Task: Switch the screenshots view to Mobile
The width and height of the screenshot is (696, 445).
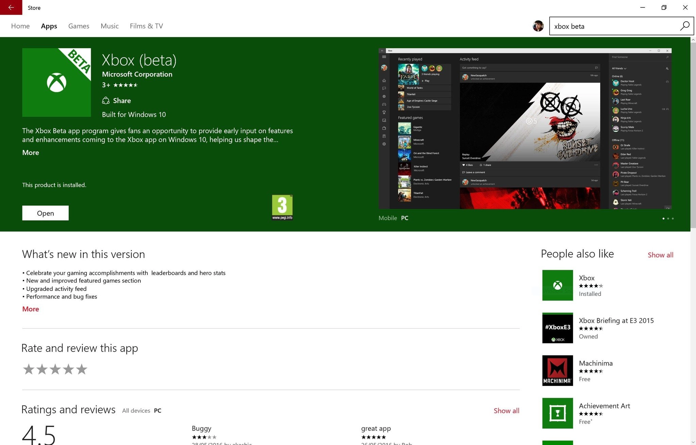Action: 387,218
